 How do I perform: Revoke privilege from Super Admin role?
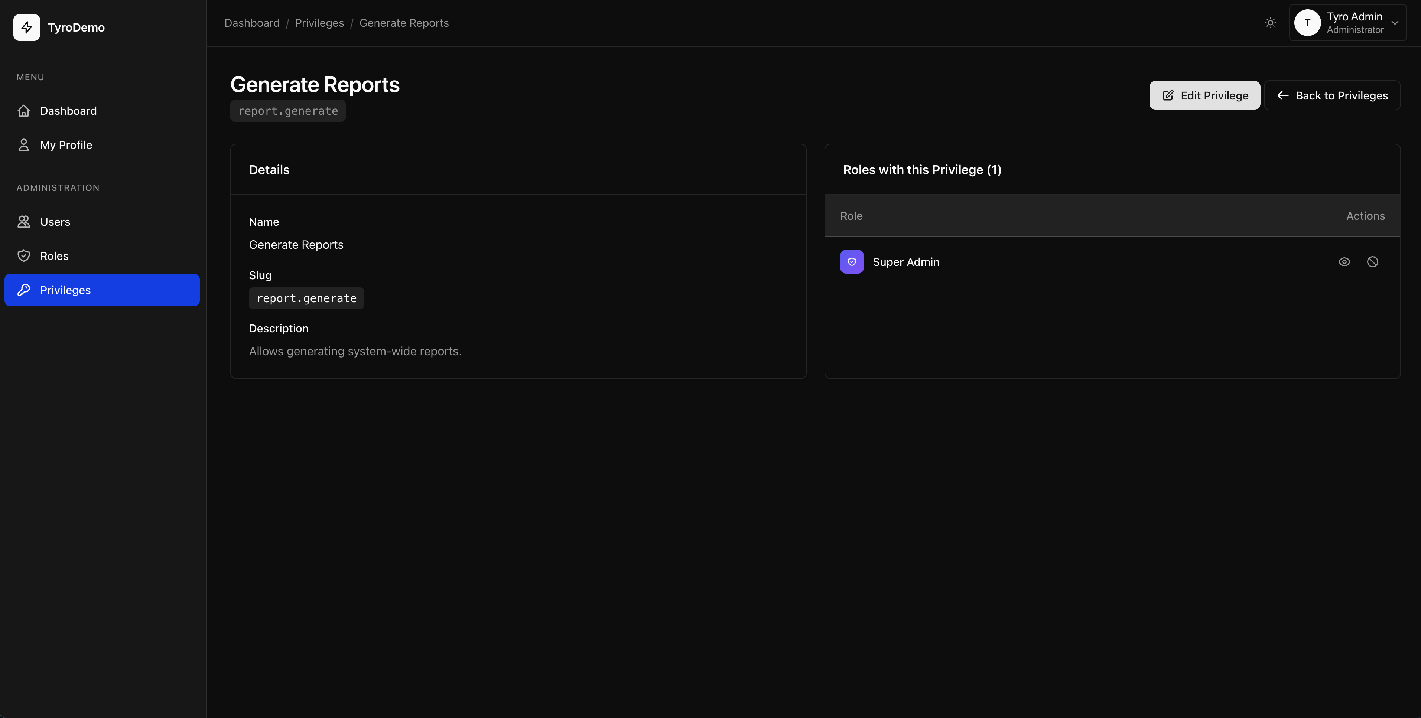coord(1372,262)
